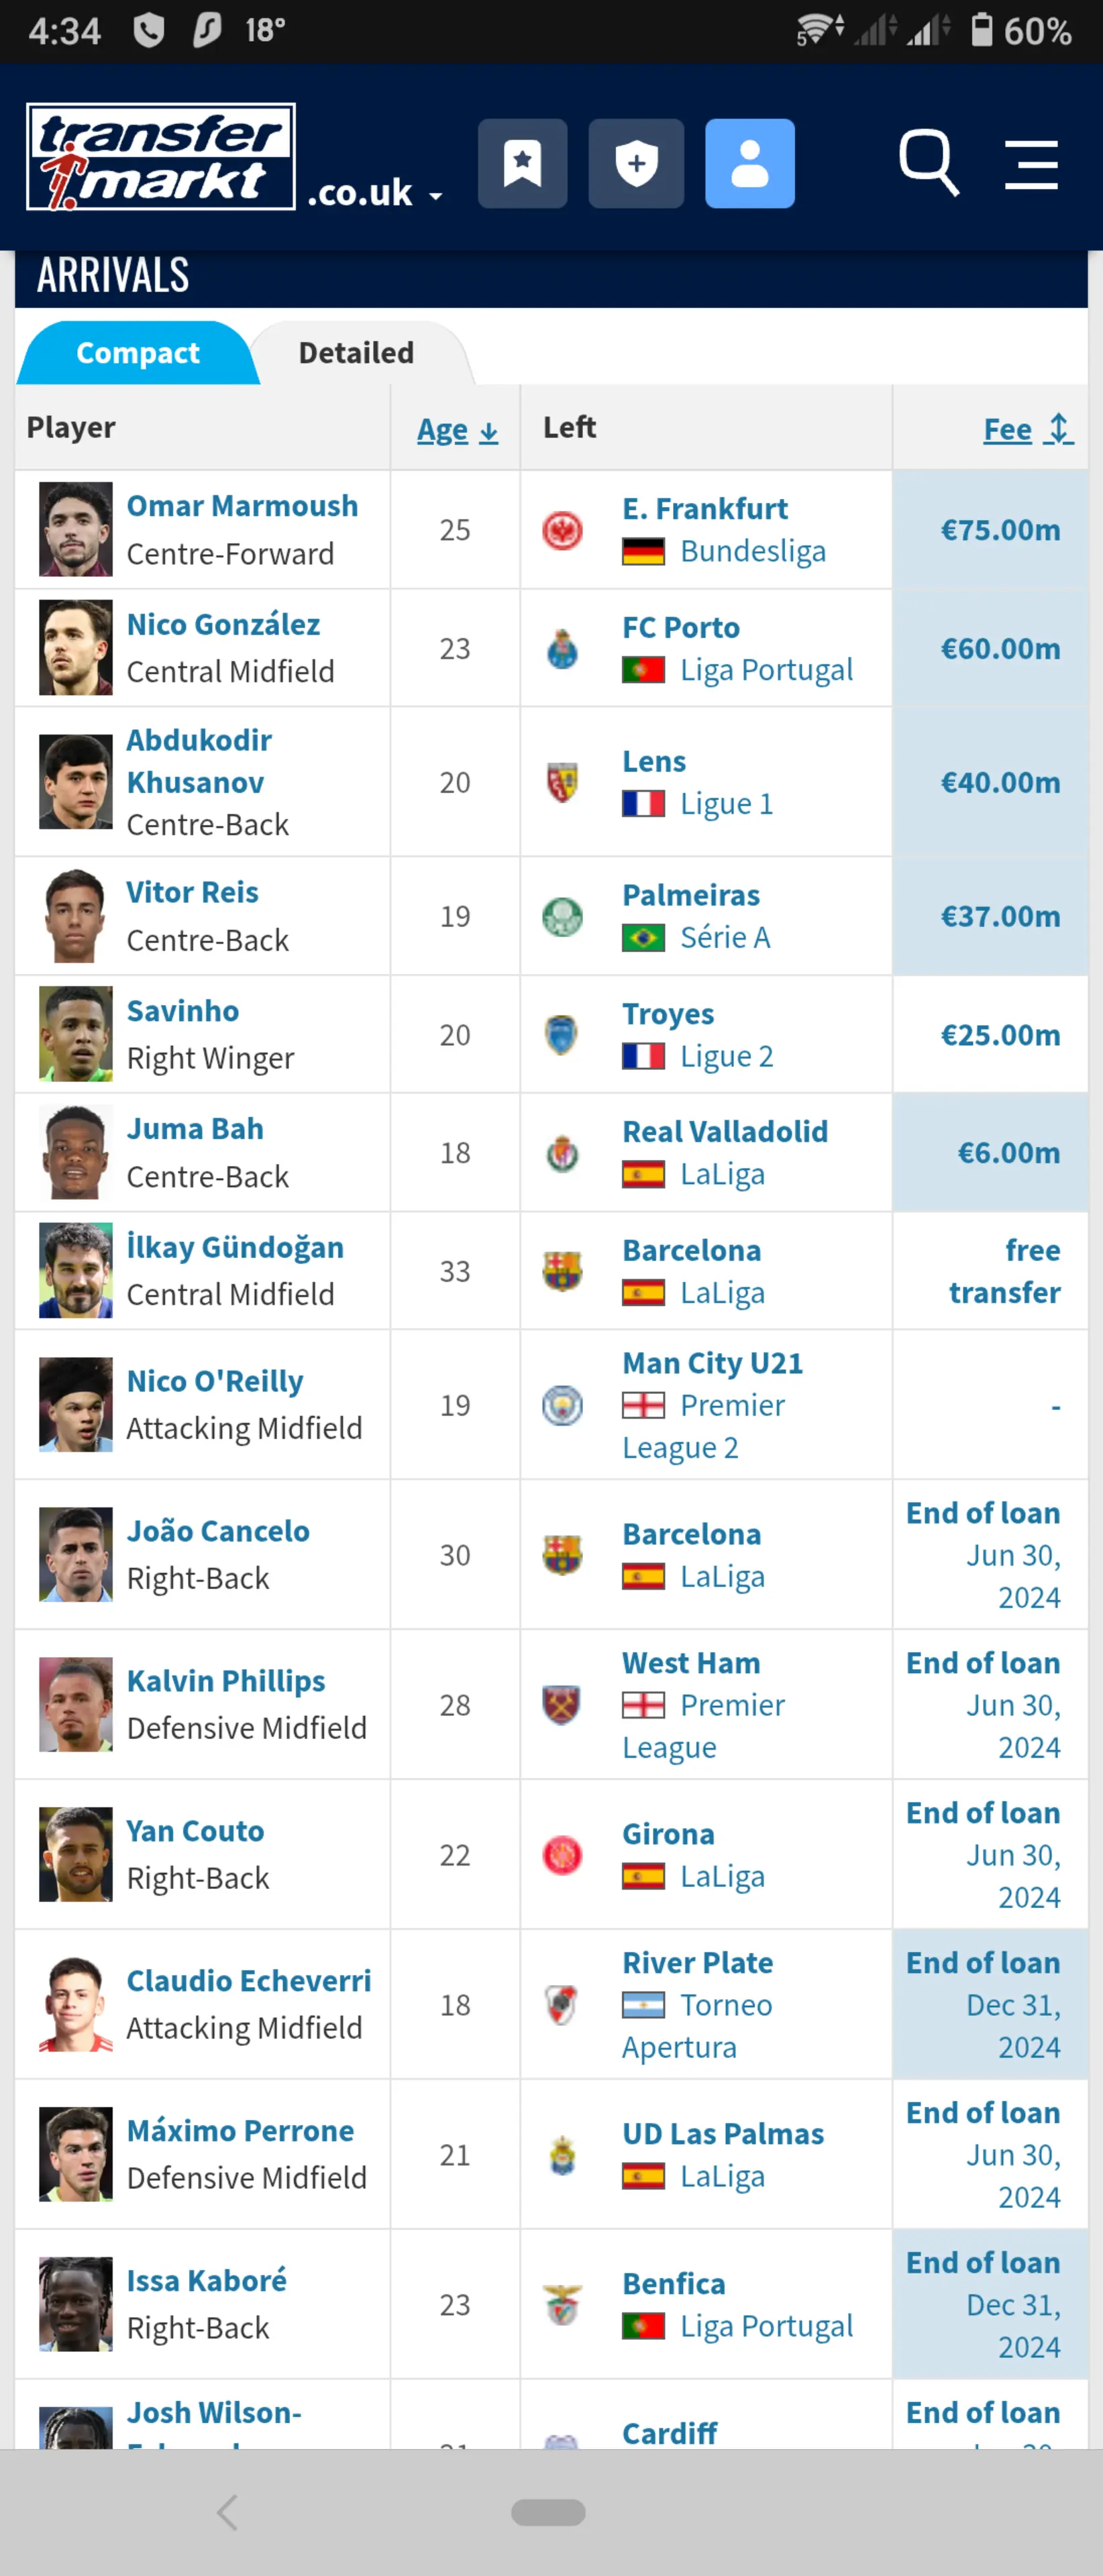Open the user profile icon
Image resolution: width=1103 pixels, height=2576 pixels.
point(750,163)
